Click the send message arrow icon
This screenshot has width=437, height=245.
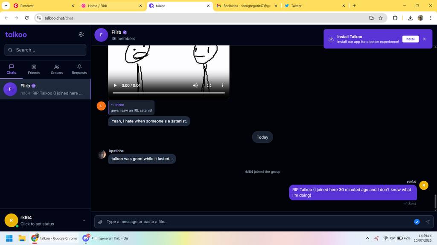428,222
